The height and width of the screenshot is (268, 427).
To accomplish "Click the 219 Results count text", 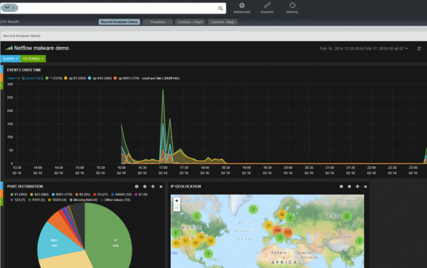I will coord(10,21).
